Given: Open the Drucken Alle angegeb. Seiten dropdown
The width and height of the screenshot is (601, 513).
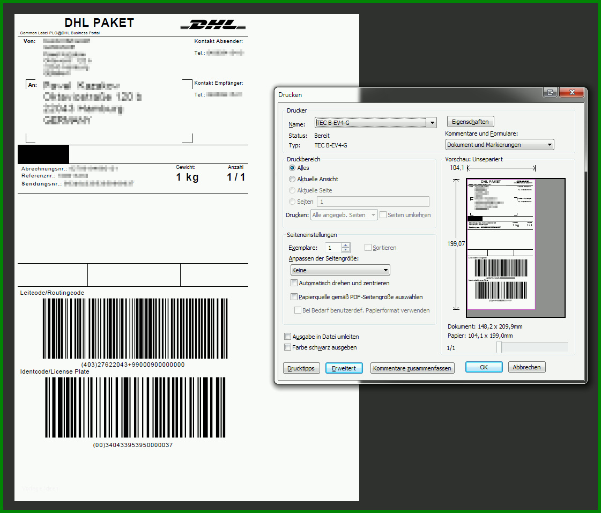Looking at the screenshot, I should [344, 215].
